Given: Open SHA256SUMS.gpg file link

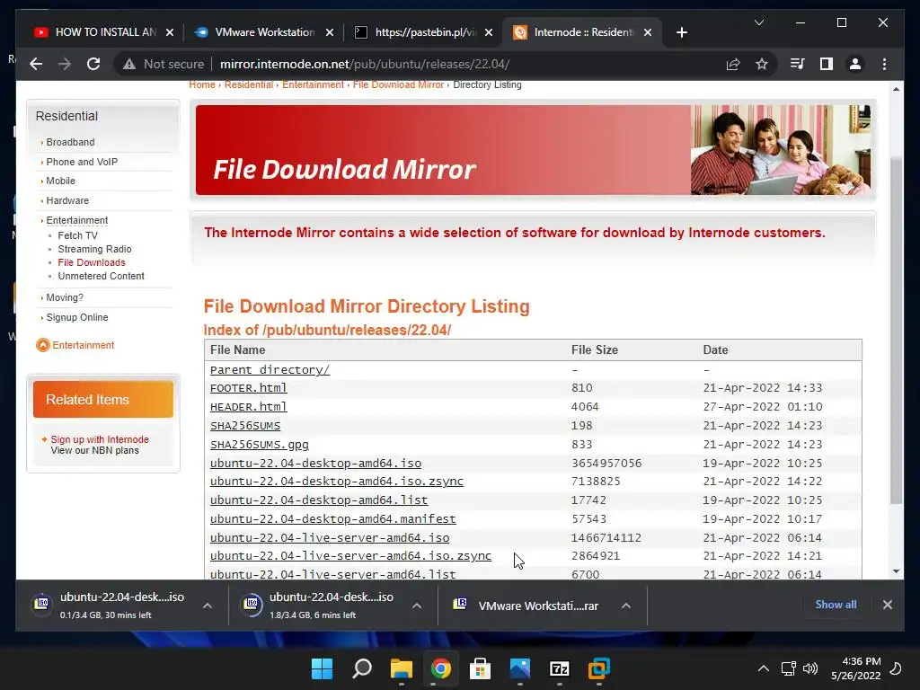Looking at the screenshot, I should coord(260,444).
